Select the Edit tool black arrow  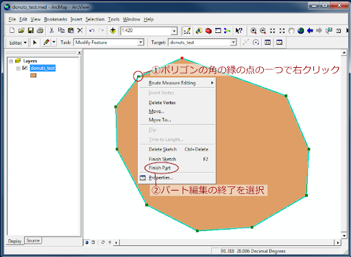click(35, 42)
